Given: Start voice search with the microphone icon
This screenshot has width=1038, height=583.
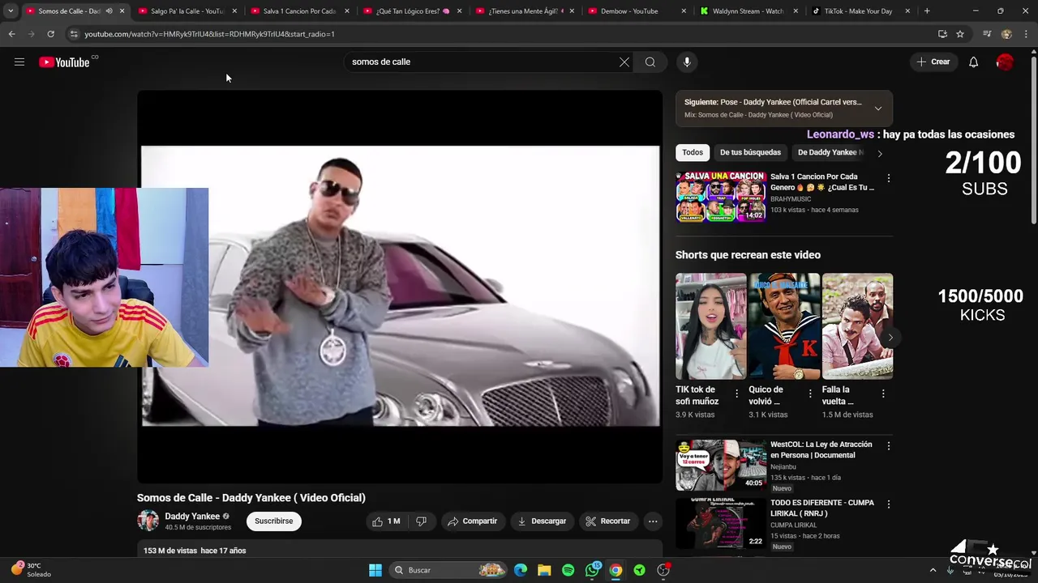Looking at the screenshot, I should pyautogui.click(x=687, y=62).
